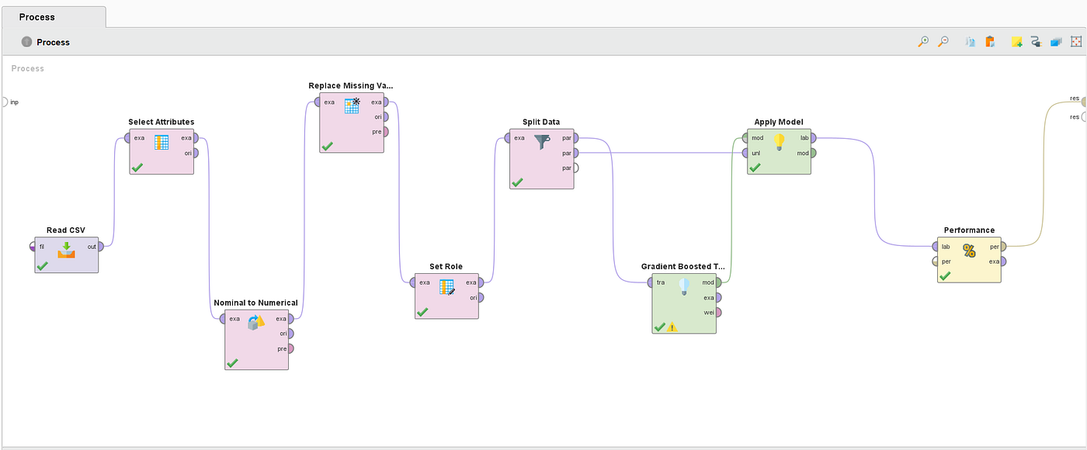Click the green checkmark on Replace Missing Values

328,146
